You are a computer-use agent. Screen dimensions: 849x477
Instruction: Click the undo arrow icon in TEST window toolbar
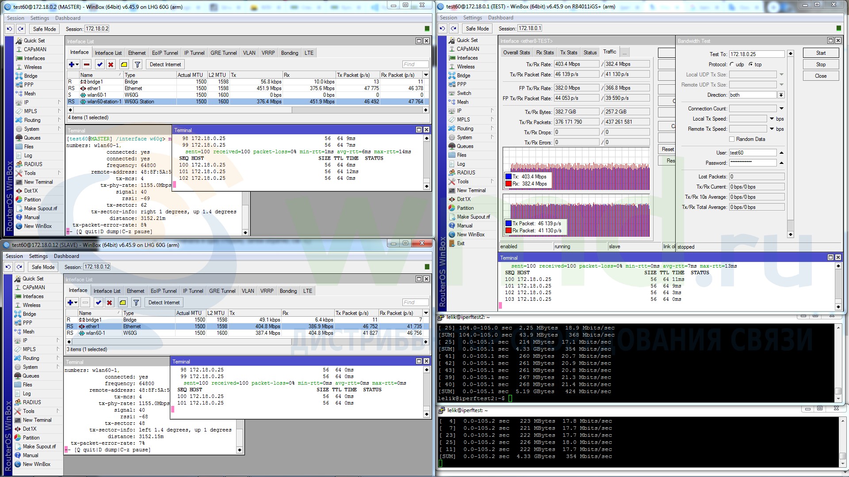point(442,29)
